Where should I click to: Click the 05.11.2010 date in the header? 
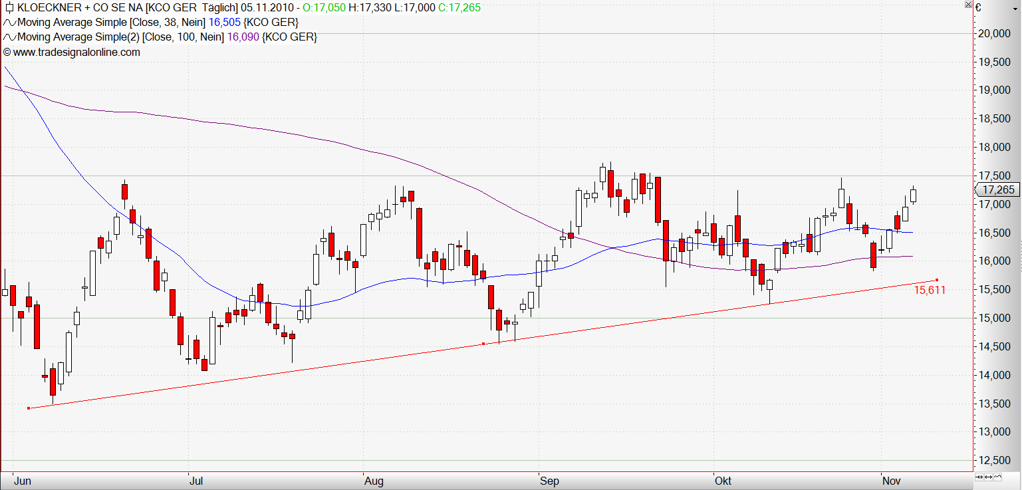pyautogui.click(x=266, y=8)
